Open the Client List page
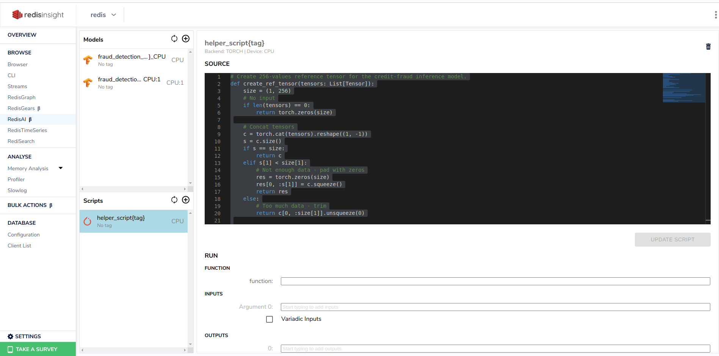This screenshot has height=356, width=719. (19, 246)
